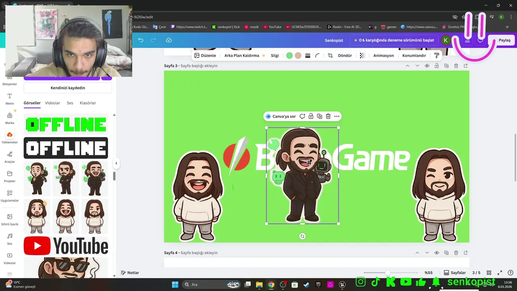Select the crop tool icon
517x291 pixels.
coord(330,55)
